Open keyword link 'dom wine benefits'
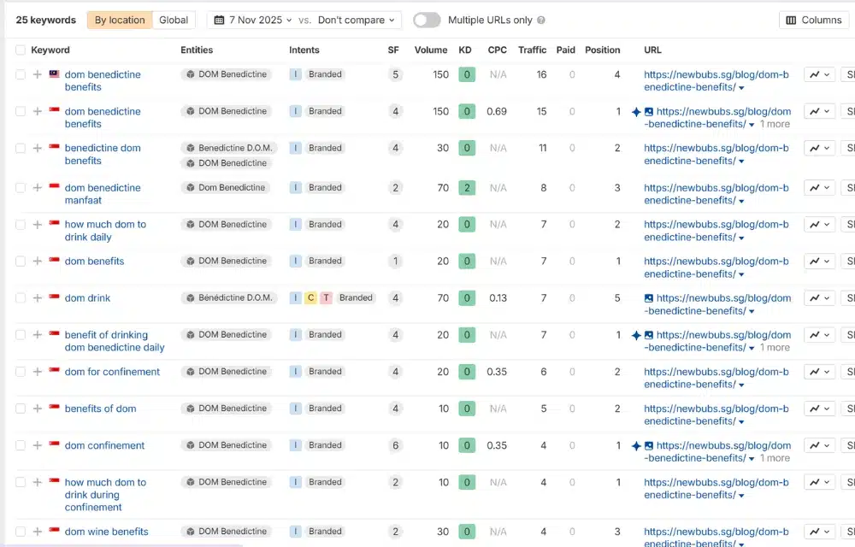This screenshot has height=547, width=855. pos(106,532)
